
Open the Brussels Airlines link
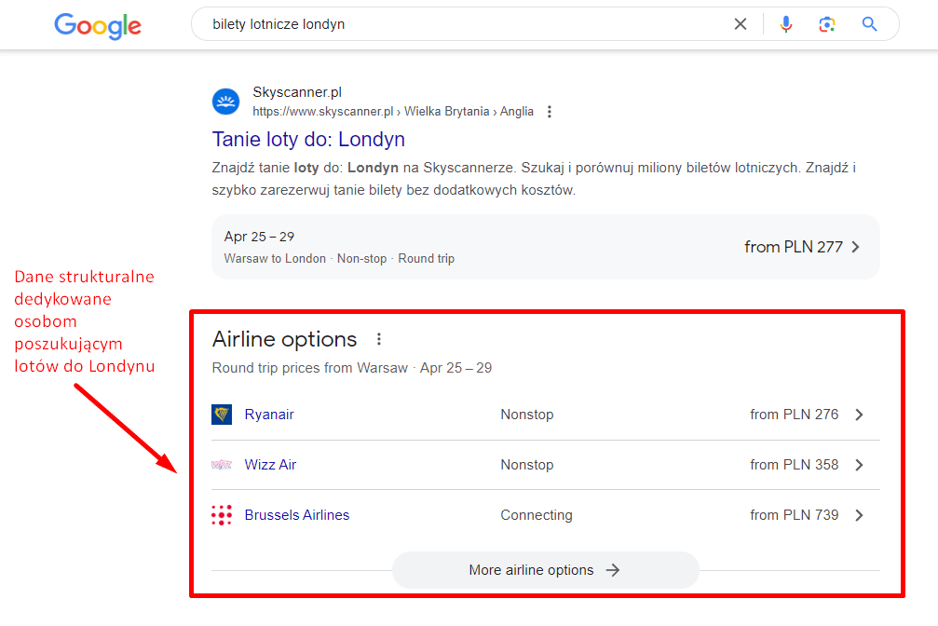(297, 515)
